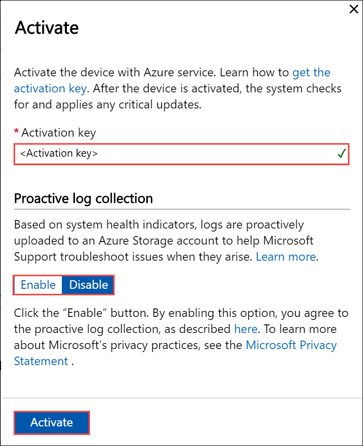Screen dimensions: 363x446
Task: Click the divider under Proactive log collection
Action: pyautogui.click(x=182, y=209)
